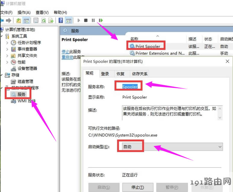The image size is (233, 192).
Task: Click the Start Service play toolbar icon
Action: tap(79, 21)
